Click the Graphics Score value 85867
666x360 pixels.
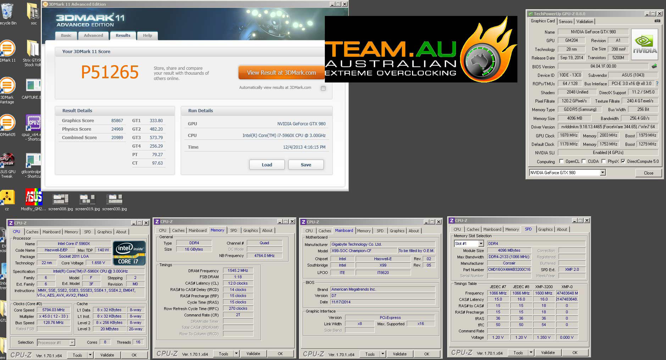(x=117, y=121)
